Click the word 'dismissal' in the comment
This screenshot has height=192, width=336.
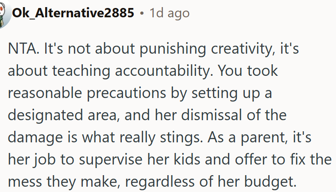pyautogui.click(x=212, y=114)
